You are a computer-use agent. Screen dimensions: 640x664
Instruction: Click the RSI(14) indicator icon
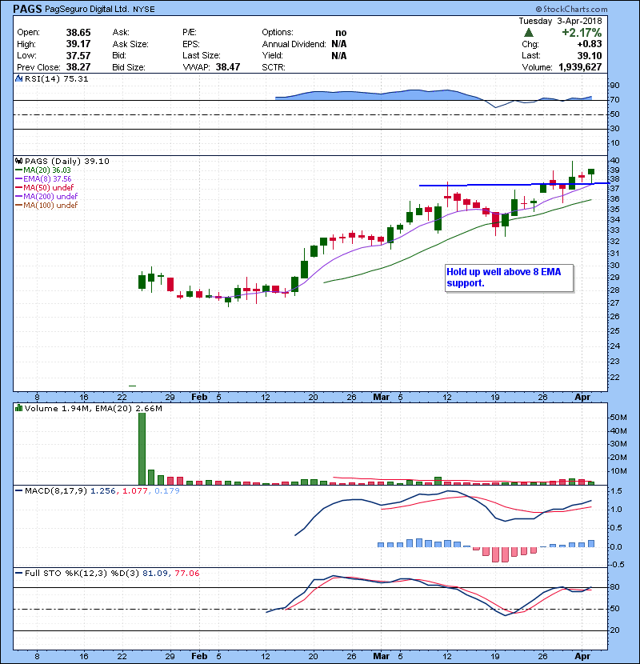18,78
